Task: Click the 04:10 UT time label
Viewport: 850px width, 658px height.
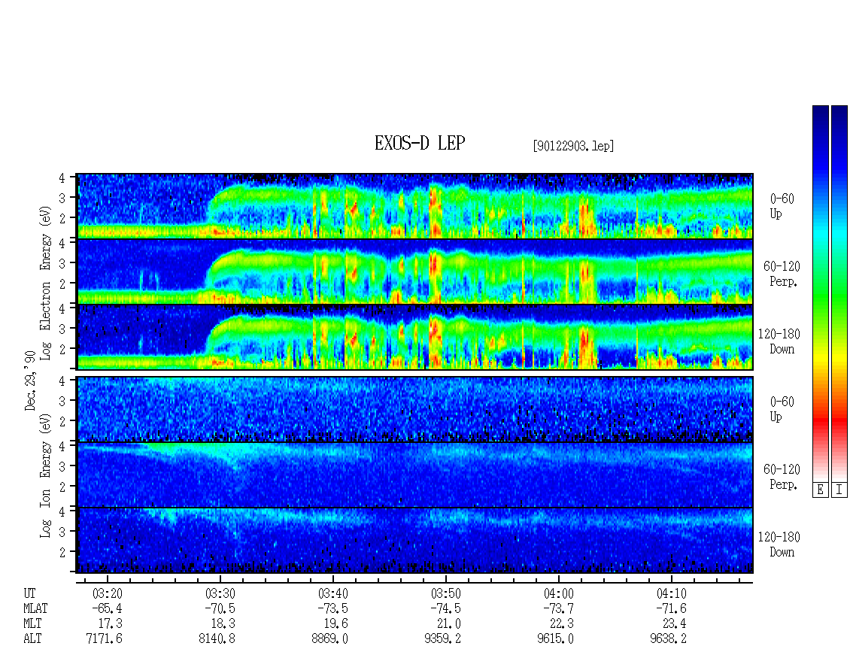Action: coord(671,593)
